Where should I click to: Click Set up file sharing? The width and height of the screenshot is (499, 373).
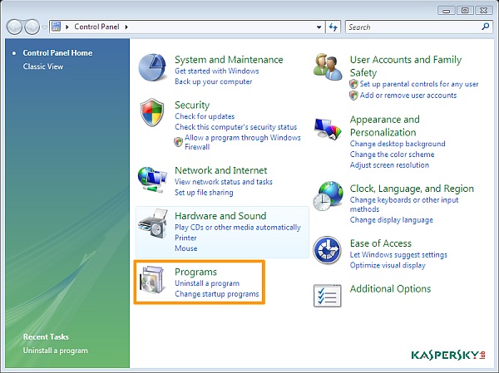pos(204,193)
